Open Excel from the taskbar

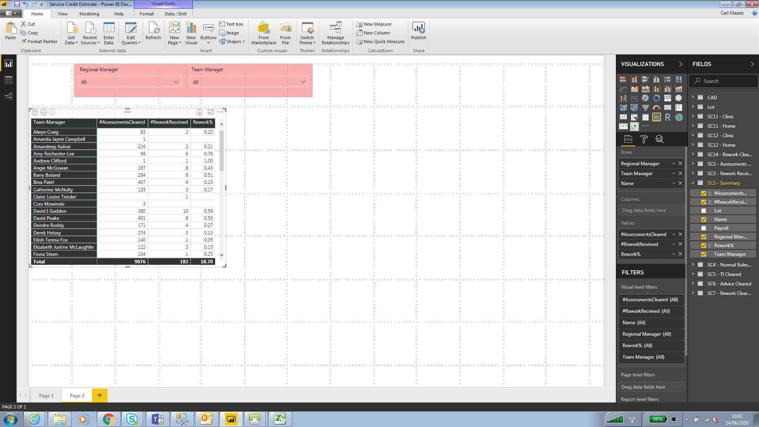tap(280, 419)
